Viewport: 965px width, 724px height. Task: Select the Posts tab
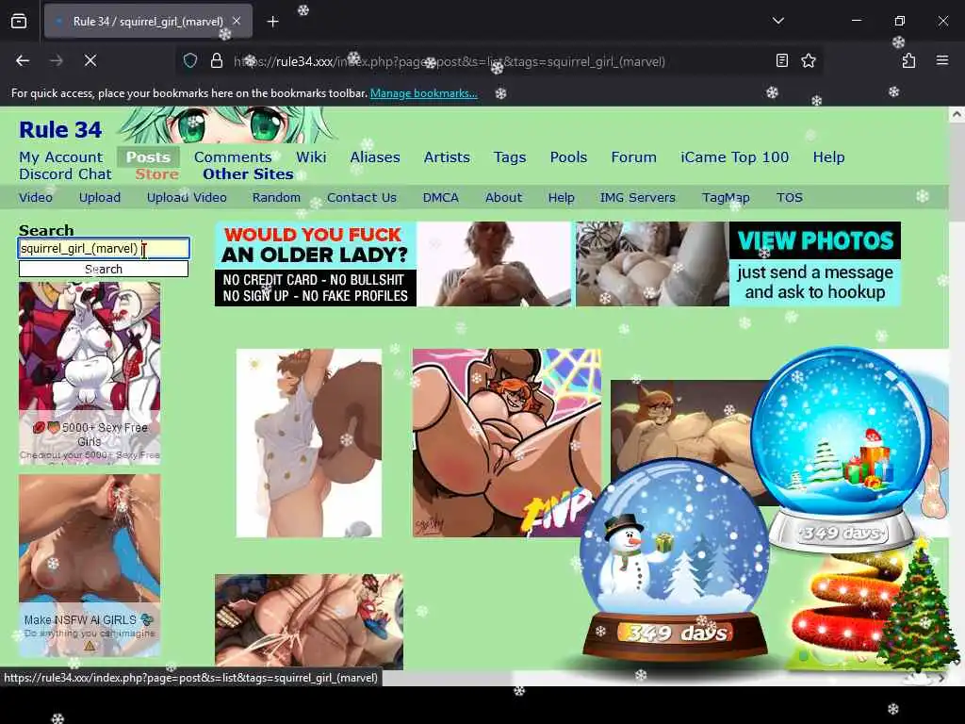tap(148, 157)
